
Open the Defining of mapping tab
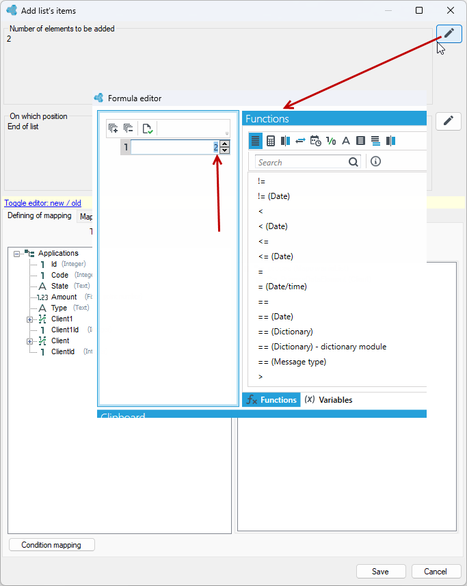(39, 215)
